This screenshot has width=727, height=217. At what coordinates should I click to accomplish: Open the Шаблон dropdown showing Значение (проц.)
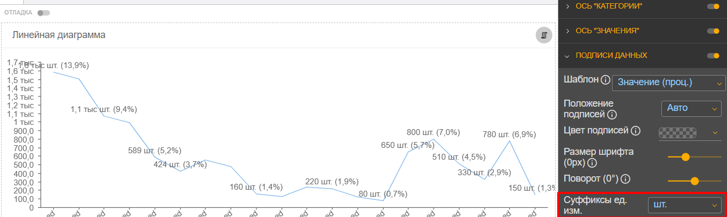[x=668, y=83]
